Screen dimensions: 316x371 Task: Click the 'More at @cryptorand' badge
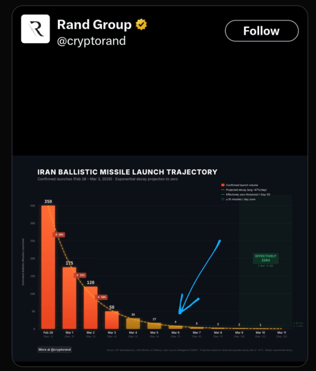coord(54,350)
